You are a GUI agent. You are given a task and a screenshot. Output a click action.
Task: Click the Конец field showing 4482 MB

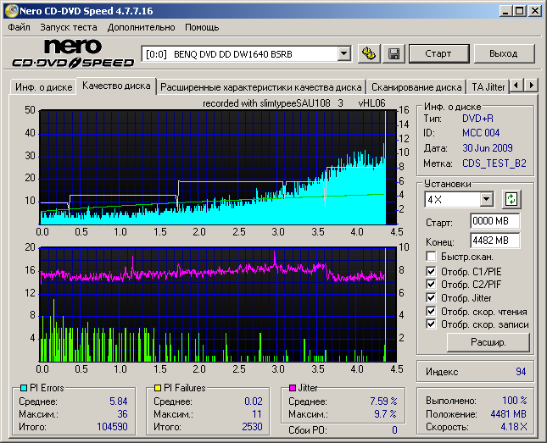(494, 239)
